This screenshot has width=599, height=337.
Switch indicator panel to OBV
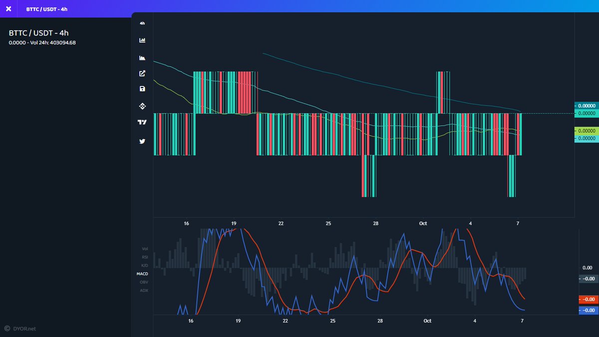click(144, 282)
